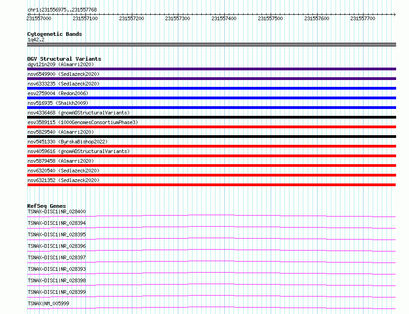Select the red bar under nsv5451330
The image size is (409, 314).
pyautogui.click(x=211, y=146)
